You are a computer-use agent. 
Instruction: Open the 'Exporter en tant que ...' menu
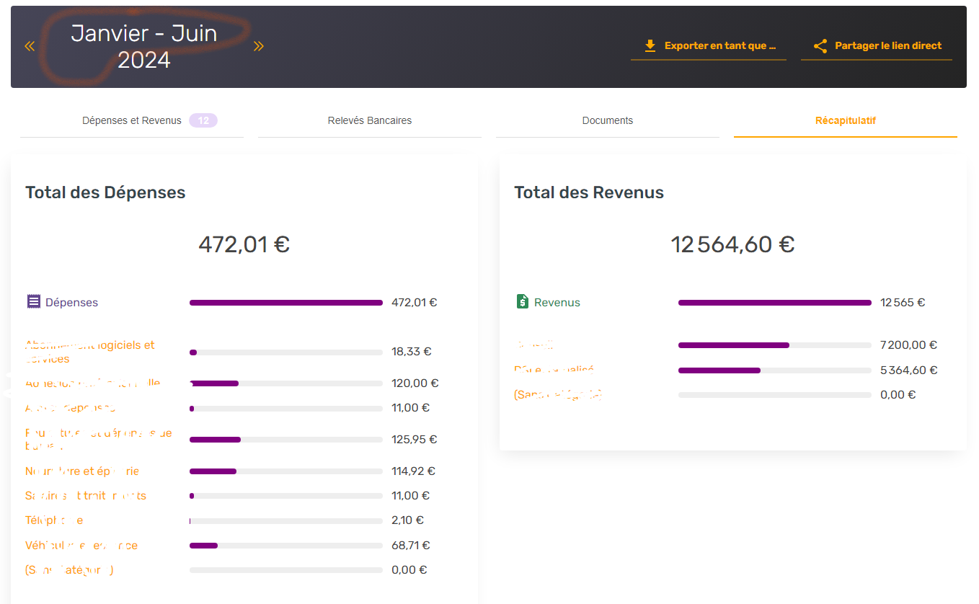[x=719, y=46]
